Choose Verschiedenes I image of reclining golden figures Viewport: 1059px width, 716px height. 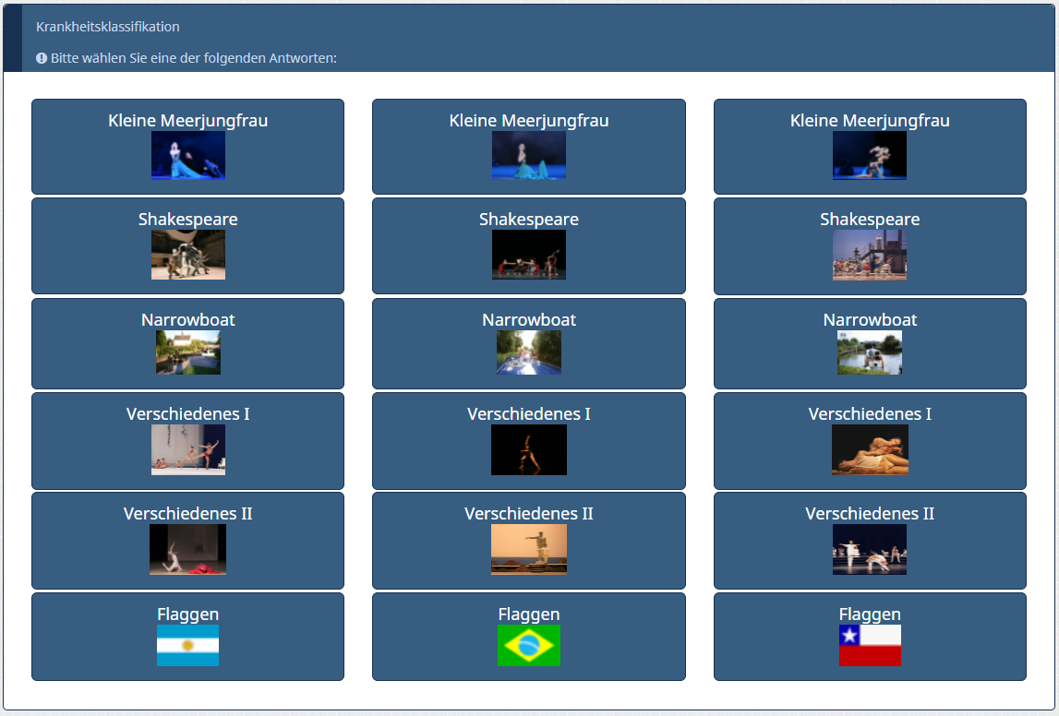click(870, 449)
